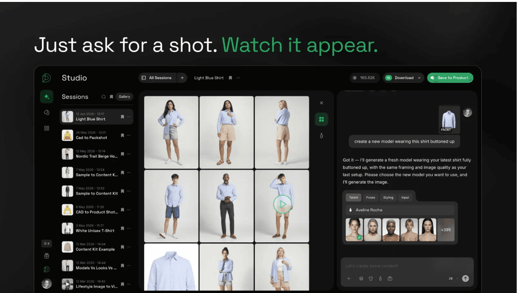Viewport: 517px width, 293px height.
Task: Toggle the bookmark next to Light Blue Shirt tab title
Action: point(230,78)
